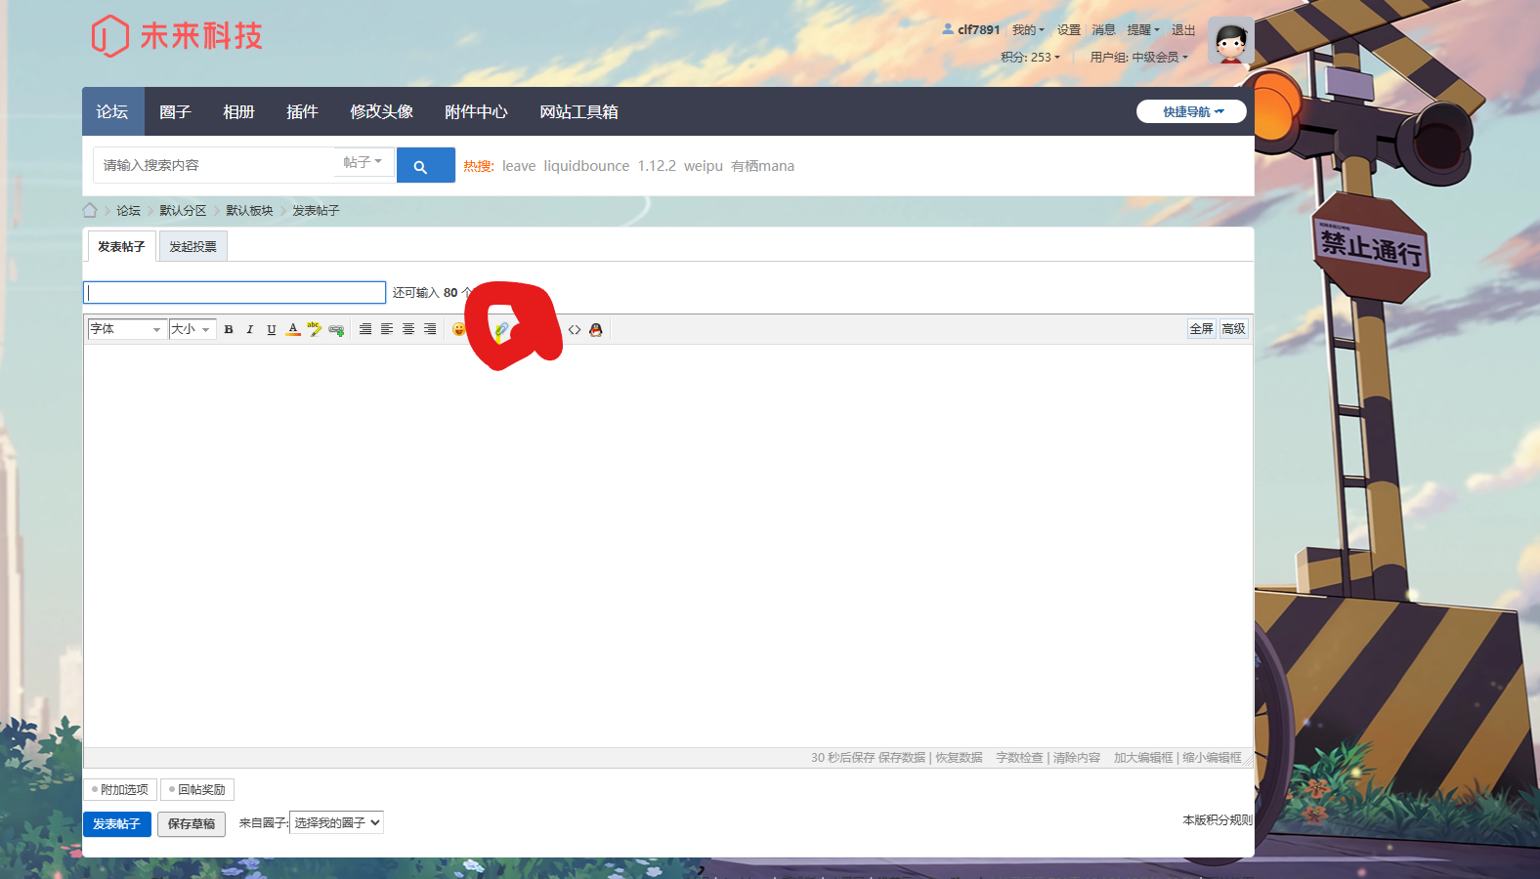Align text left in editor

click(x=387, y=330)
